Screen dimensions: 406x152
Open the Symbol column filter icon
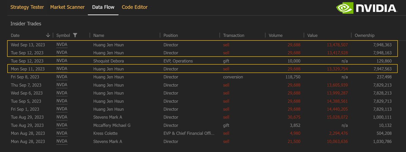[75, 35]
